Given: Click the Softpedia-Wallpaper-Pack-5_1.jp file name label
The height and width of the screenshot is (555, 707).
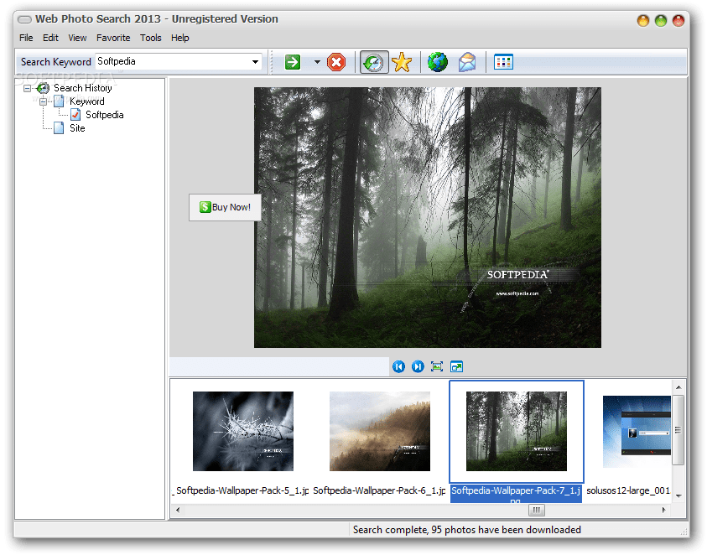Looking at the screenshot, I should (x=242, y=490).
